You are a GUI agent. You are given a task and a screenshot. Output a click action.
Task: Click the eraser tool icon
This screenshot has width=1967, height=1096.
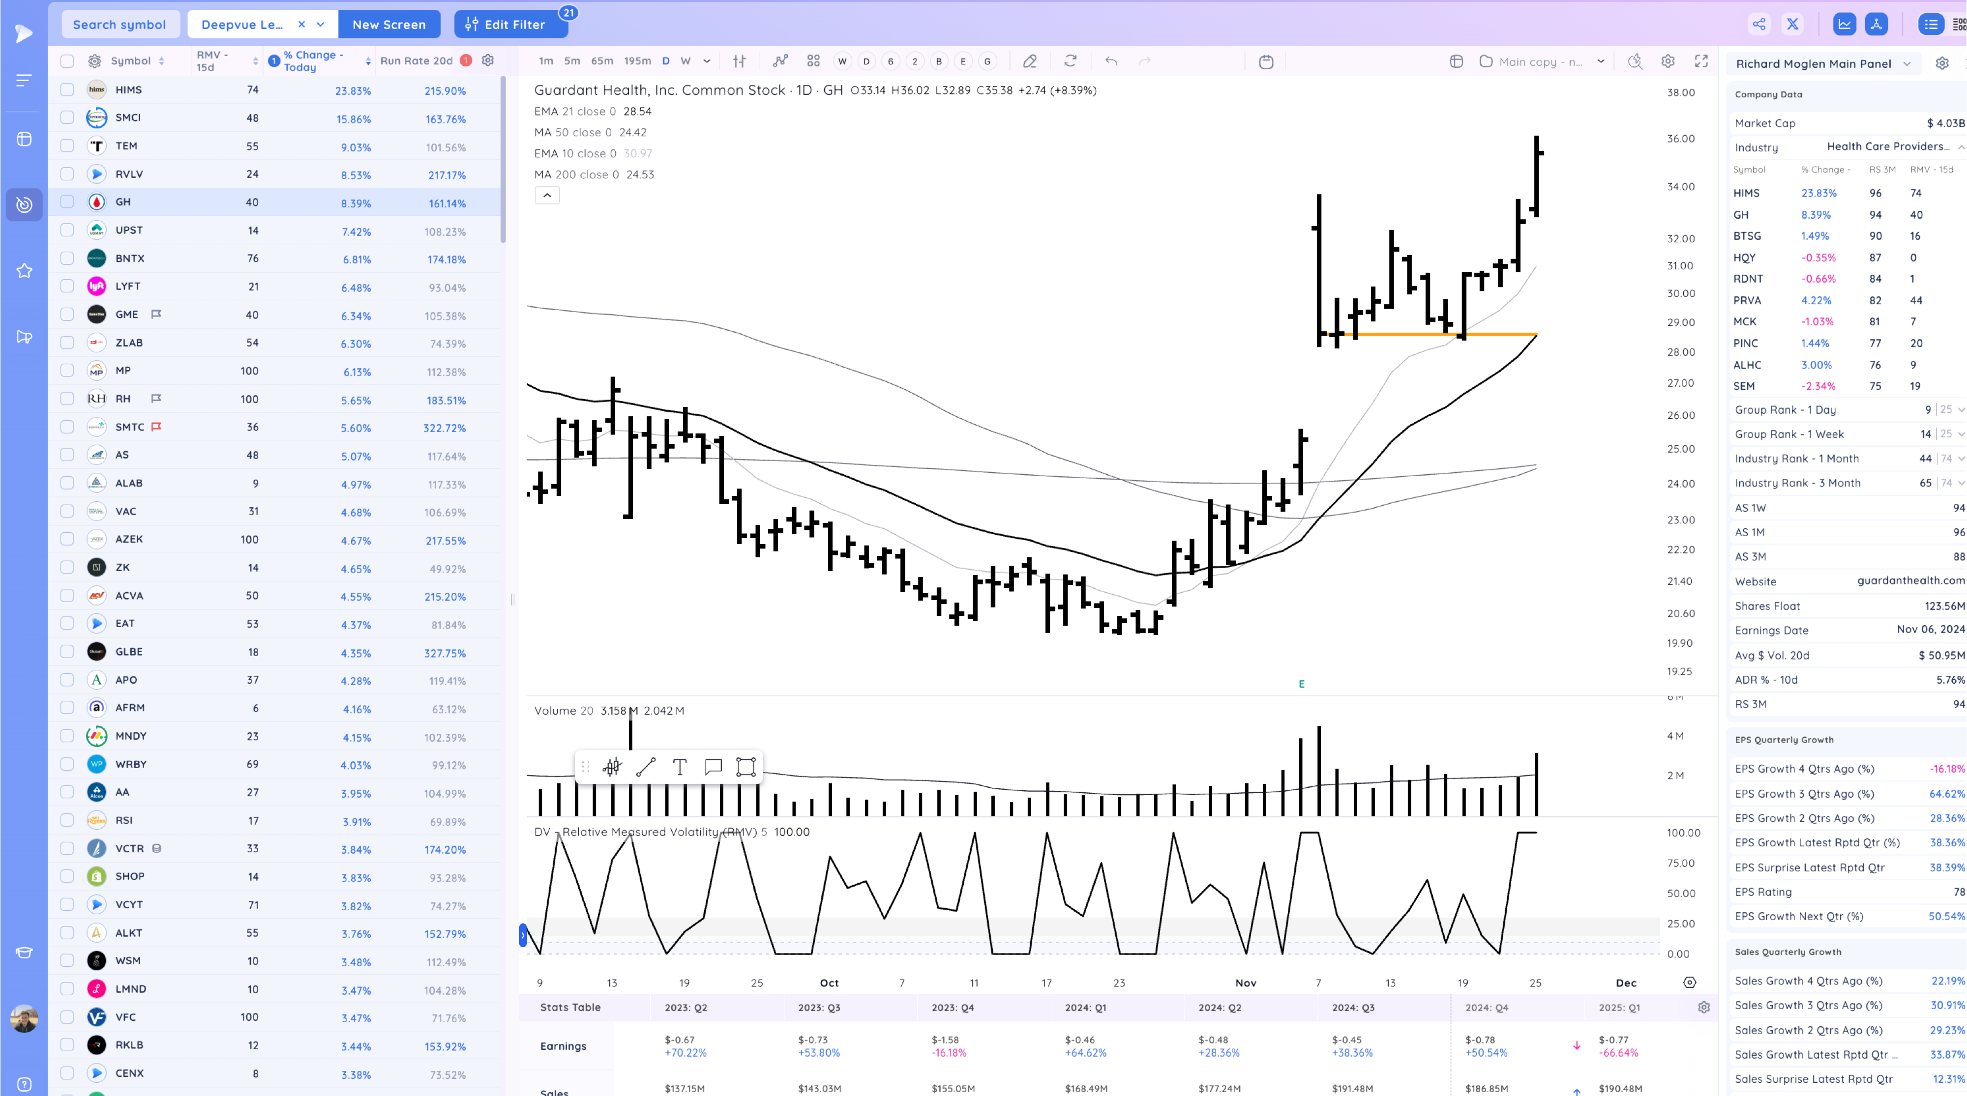tap(1029, 61)
